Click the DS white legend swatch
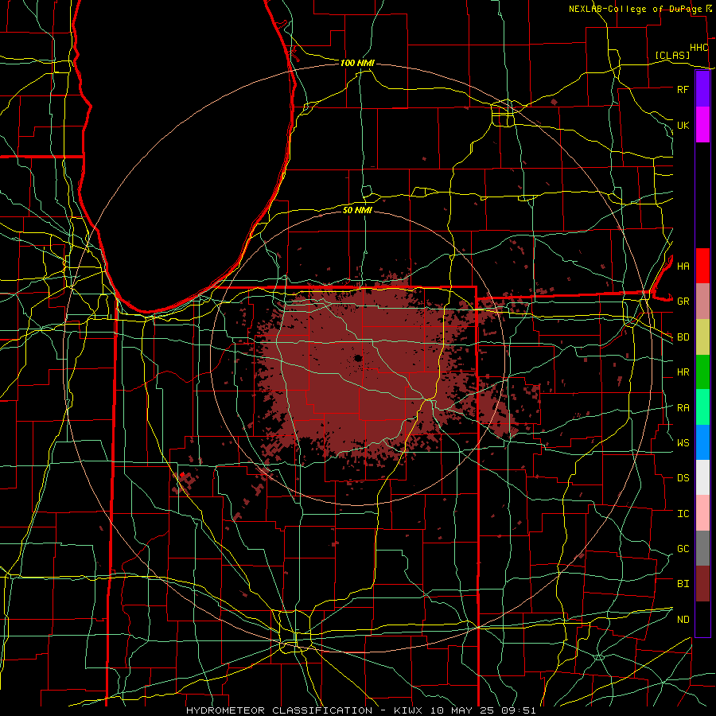This screenshot has height=716, width=716. pos(702,477)
